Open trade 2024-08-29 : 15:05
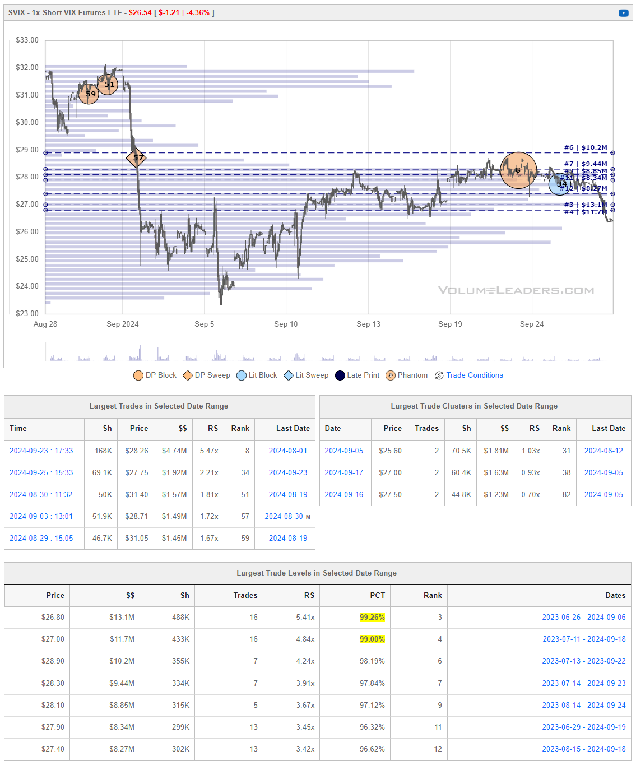 click(x=41, y=538)
